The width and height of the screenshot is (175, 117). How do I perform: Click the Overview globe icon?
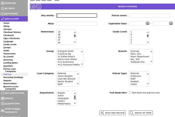click(x=2, y=3)
